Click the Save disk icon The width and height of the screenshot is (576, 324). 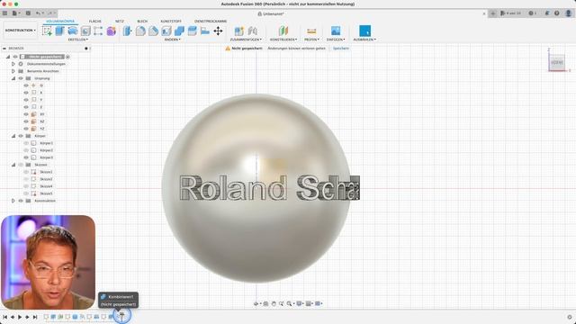coord(28,13)
